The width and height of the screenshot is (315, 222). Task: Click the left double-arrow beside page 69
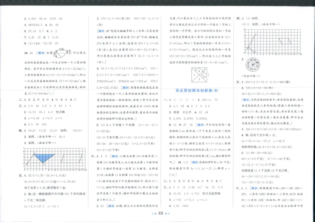tap(154, 214)
